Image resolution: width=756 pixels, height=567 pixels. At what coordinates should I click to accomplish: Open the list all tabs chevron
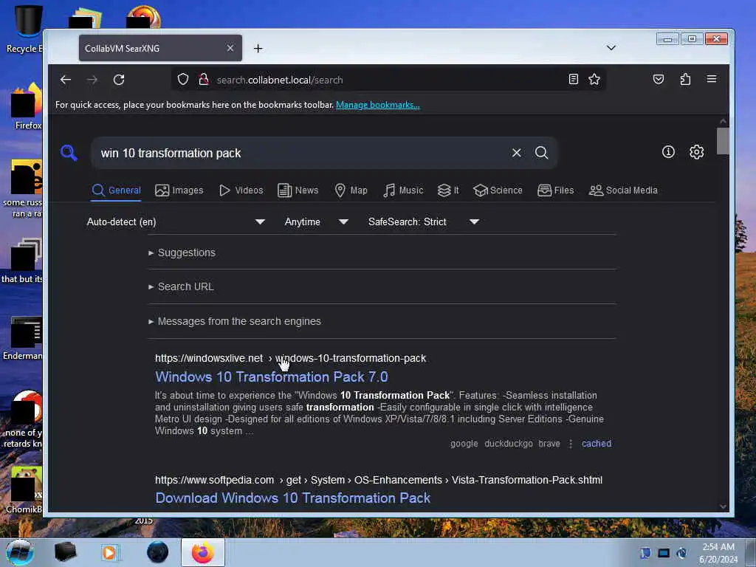611,48
